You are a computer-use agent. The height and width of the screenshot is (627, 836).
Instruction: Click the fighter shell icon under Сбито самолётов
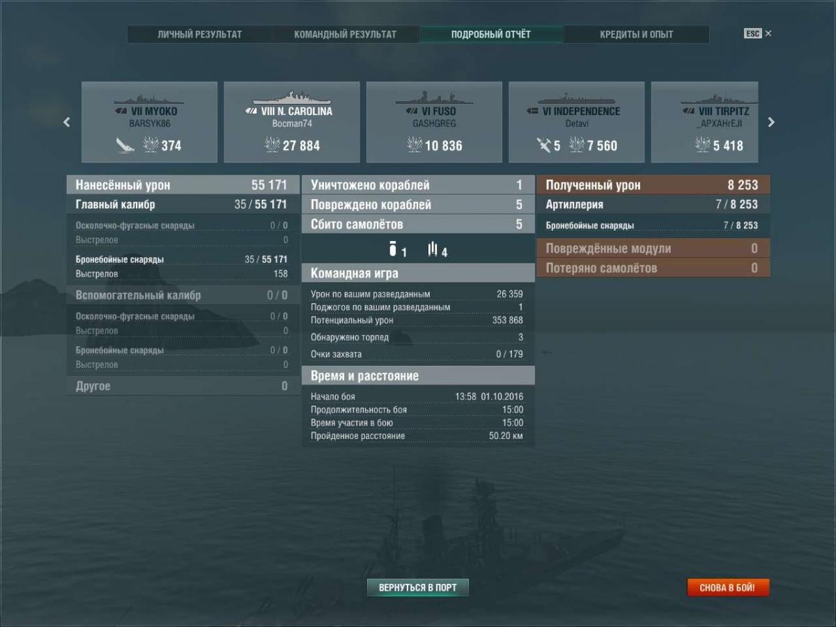coord(393,250)
